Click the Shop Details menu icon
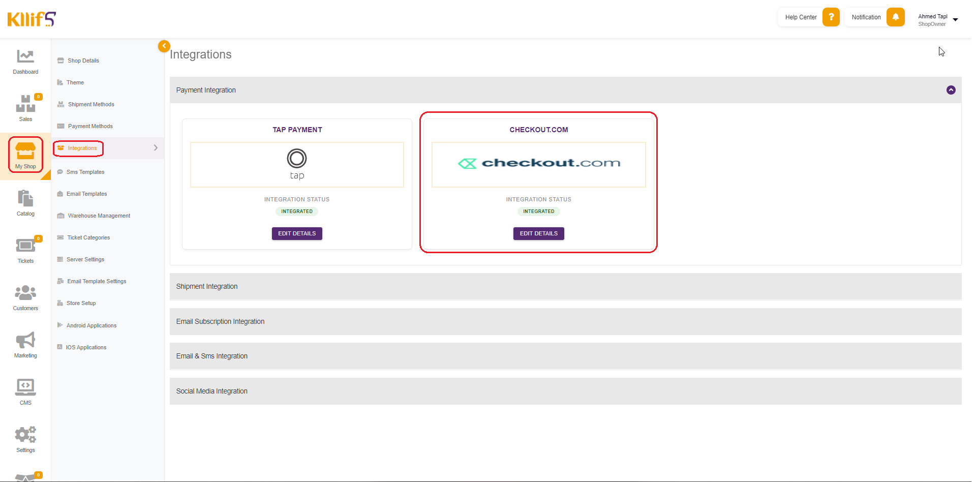The image size is (976, 482). coord(60,61)
